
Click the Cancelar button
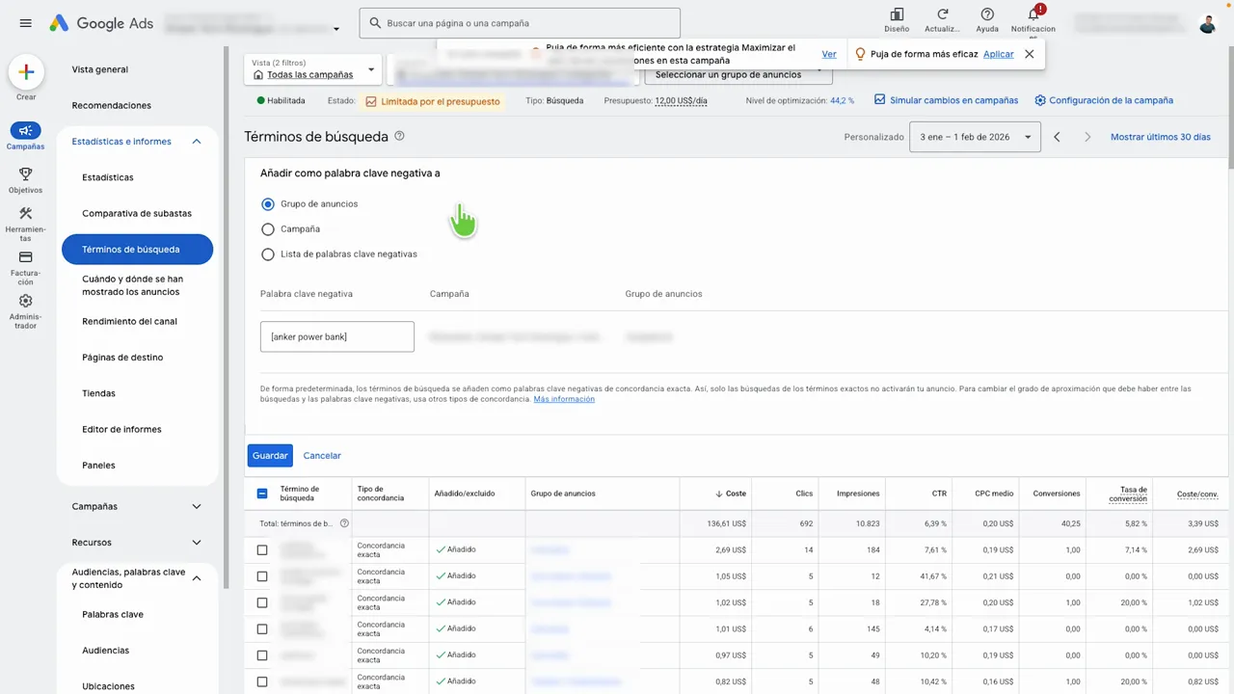tap(322, 456)
